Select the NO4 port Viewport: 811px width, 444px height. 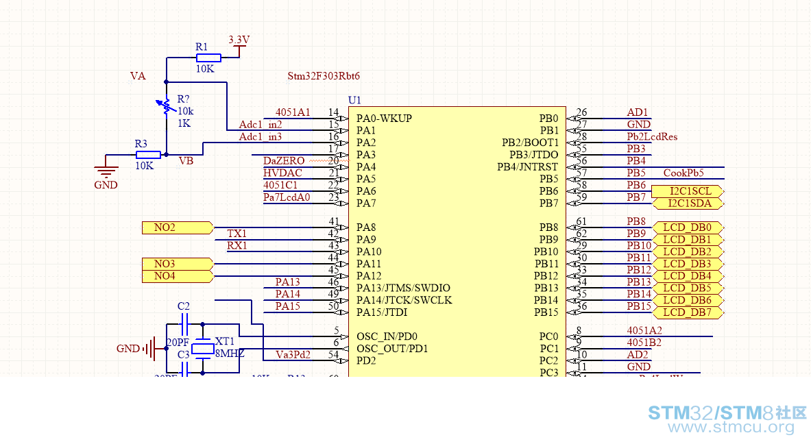[178, 276]
